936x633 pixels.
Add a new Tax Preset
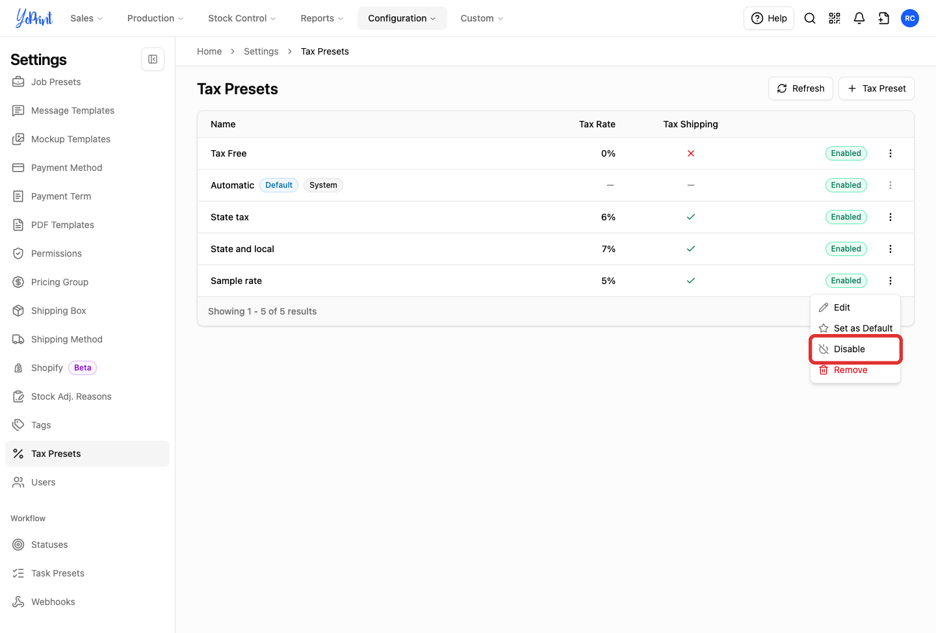click(876, 88)
